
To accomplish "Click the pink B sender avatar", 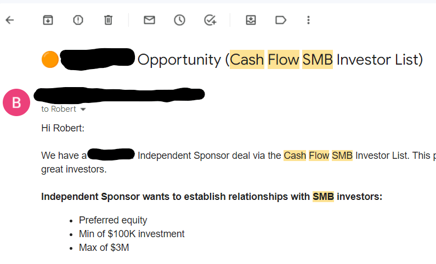I will [x=16, y=102].
